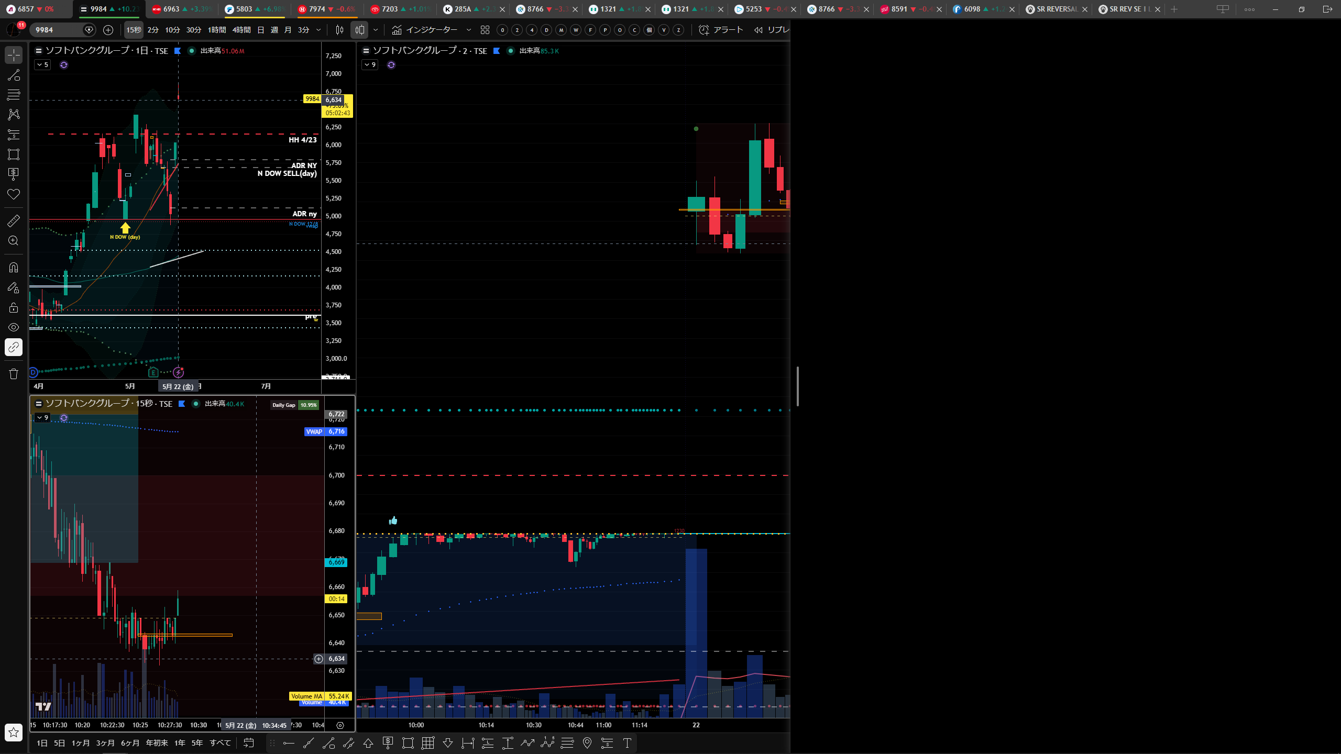
Task: Toggle hide all drawings eye icon
Action: click(14, 327)
